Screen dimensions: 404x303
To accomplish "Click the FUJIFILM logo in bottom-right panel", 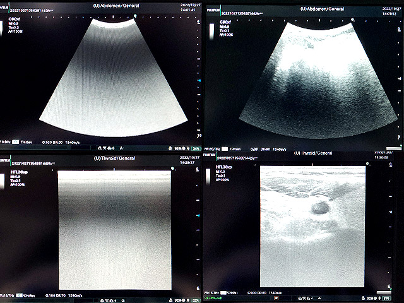I will [x=209, y=155].
